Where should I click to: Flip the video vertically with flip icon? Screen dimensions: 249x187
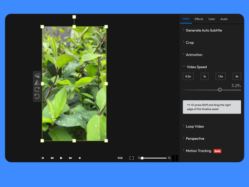pos(37,75)
